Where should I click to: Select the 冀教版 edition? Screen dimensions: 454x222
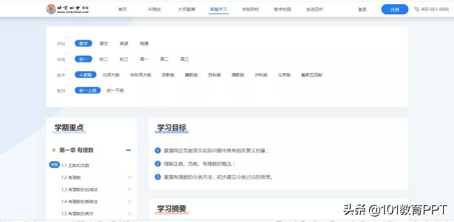191,75
